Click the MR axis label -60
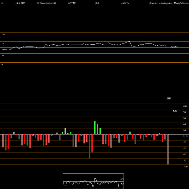This screenshot has width=189, height=189. coord(184,155)
